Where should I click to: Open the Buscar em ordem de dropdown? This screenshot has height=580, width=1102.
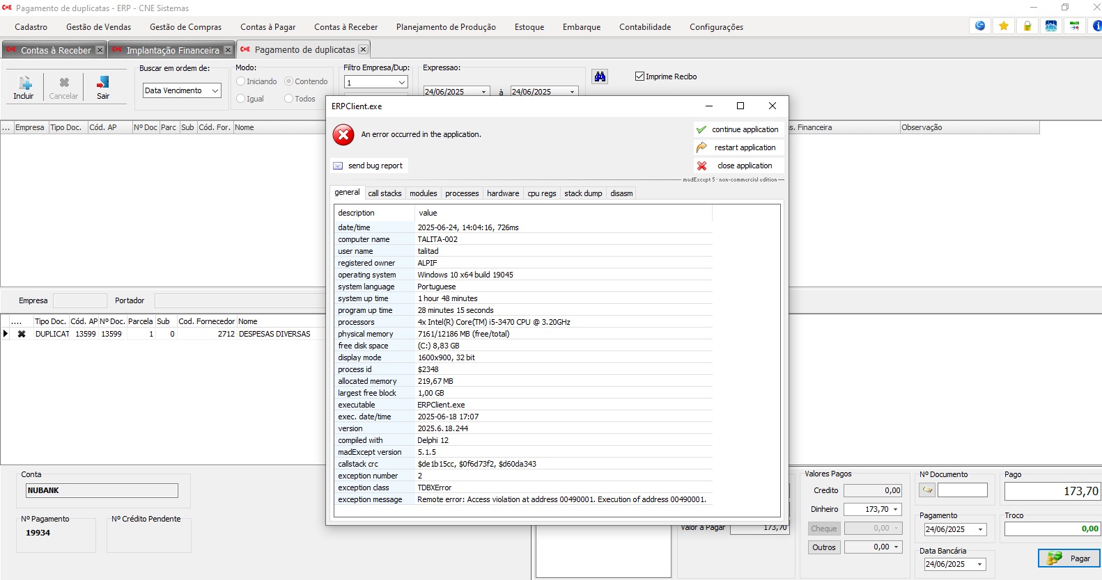click(215, 90)
